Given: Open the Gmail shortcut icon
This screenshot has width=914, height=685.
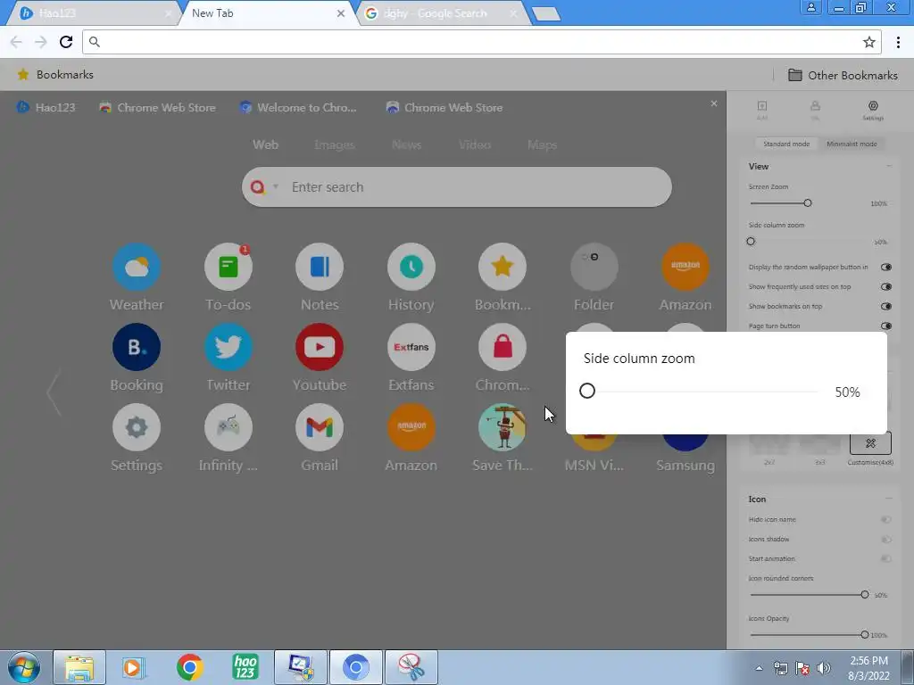Looking at the screenshot, I should [320, 427].
